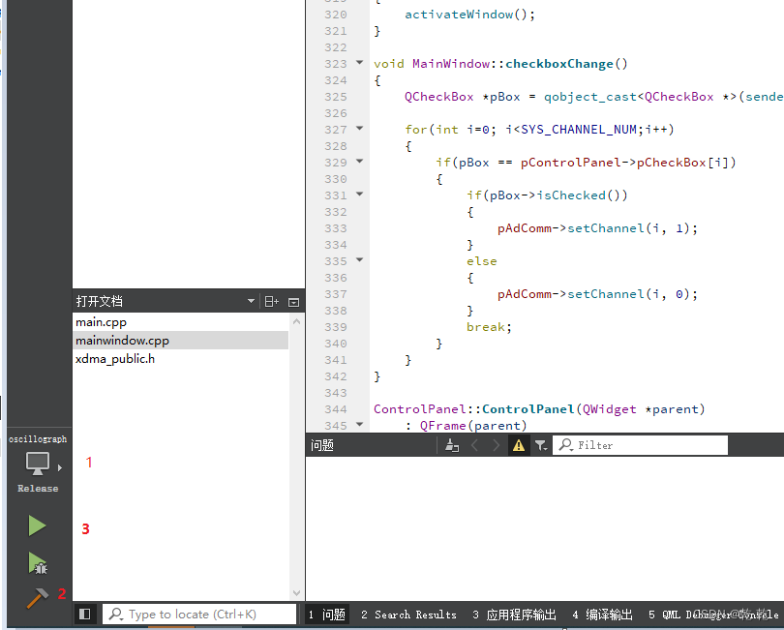
Task: Click the break statement on line 339
Action: tap(485, 327)
